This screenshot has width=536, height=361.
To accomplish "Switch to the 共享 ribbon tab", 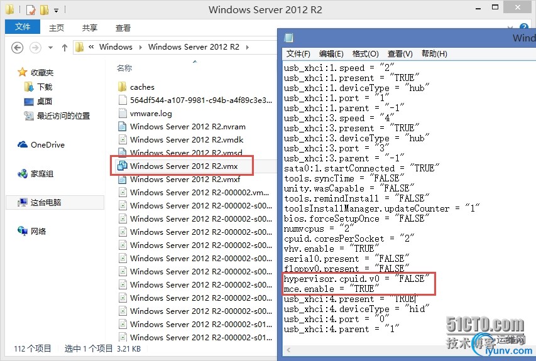I will (90, 28).
